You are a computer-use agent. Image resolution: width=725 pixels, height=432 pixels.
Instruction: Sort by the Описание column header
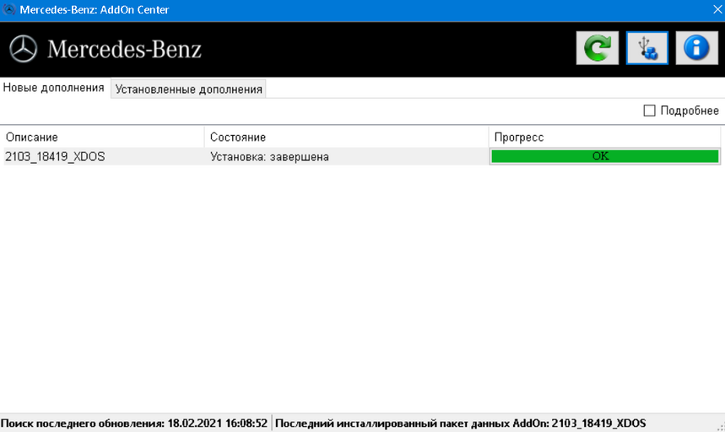(x=103, y=138)
